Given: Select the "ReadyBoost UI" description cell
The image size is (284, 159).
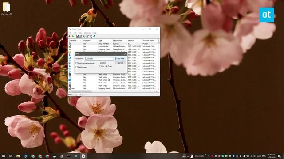Looking at the screenshot, I should click(x=118, y=49).
